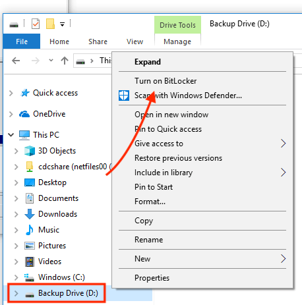This screenshot has width=302, height=305.
Task: Click the Back navigation arrow
Action: pyautogui.click(x=16, y=61)
